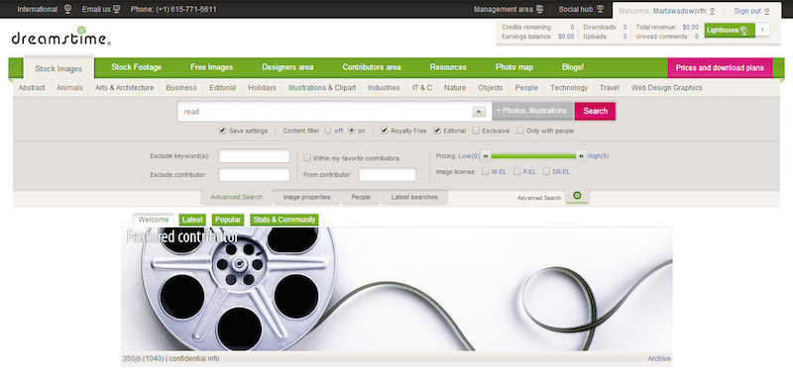Open the Archive link
Viewport: 793px width, 368px height.
(x=659, y=358)
